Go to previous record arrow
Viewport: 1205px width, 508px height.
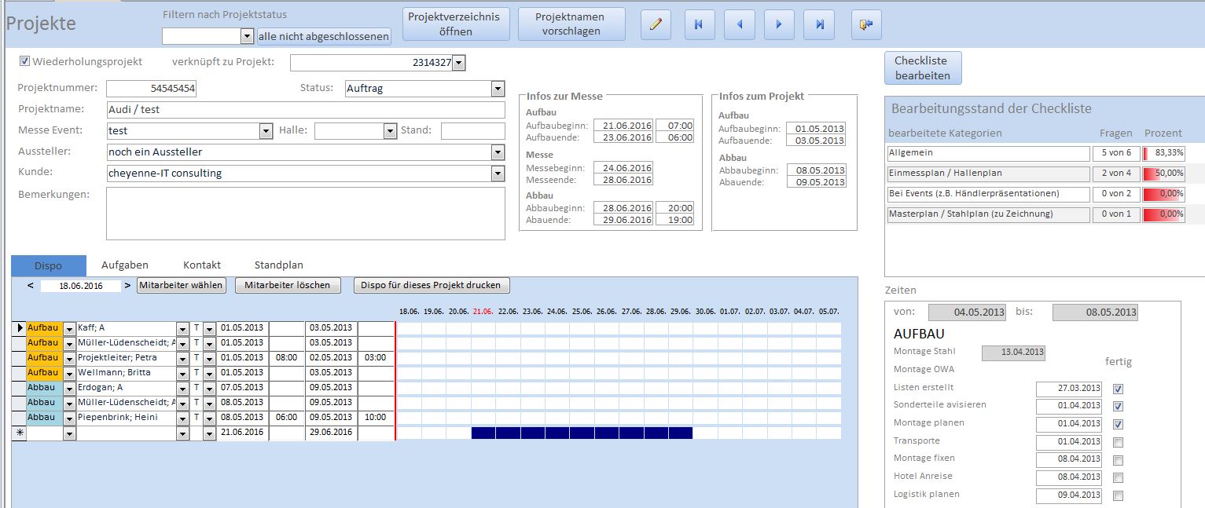(738, 24)
